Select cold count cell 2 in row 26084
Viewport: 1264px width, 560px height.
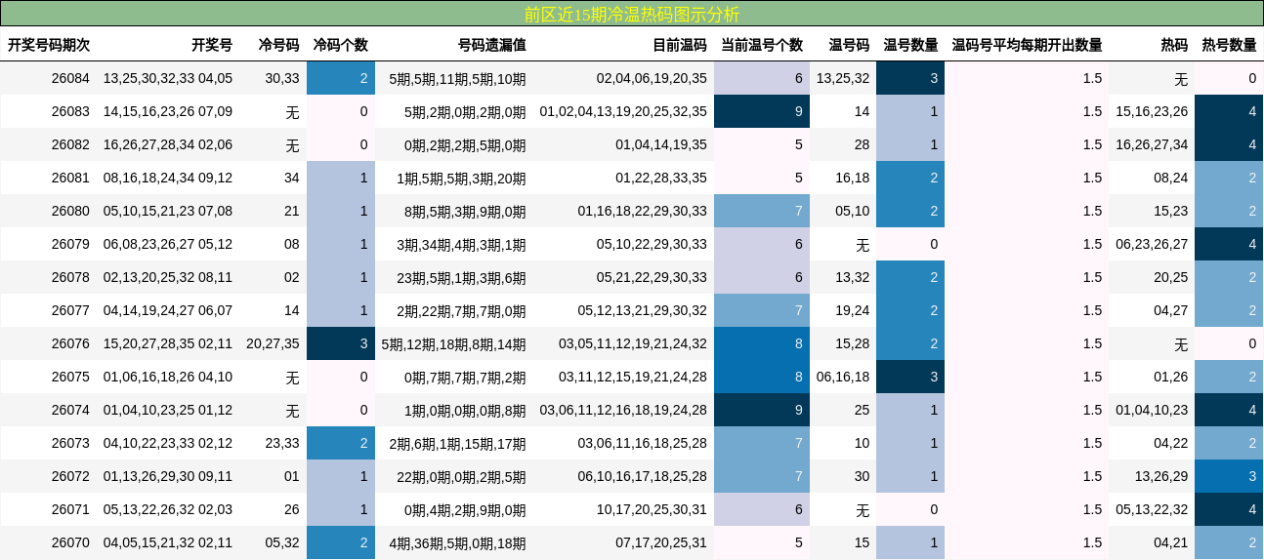341,78
